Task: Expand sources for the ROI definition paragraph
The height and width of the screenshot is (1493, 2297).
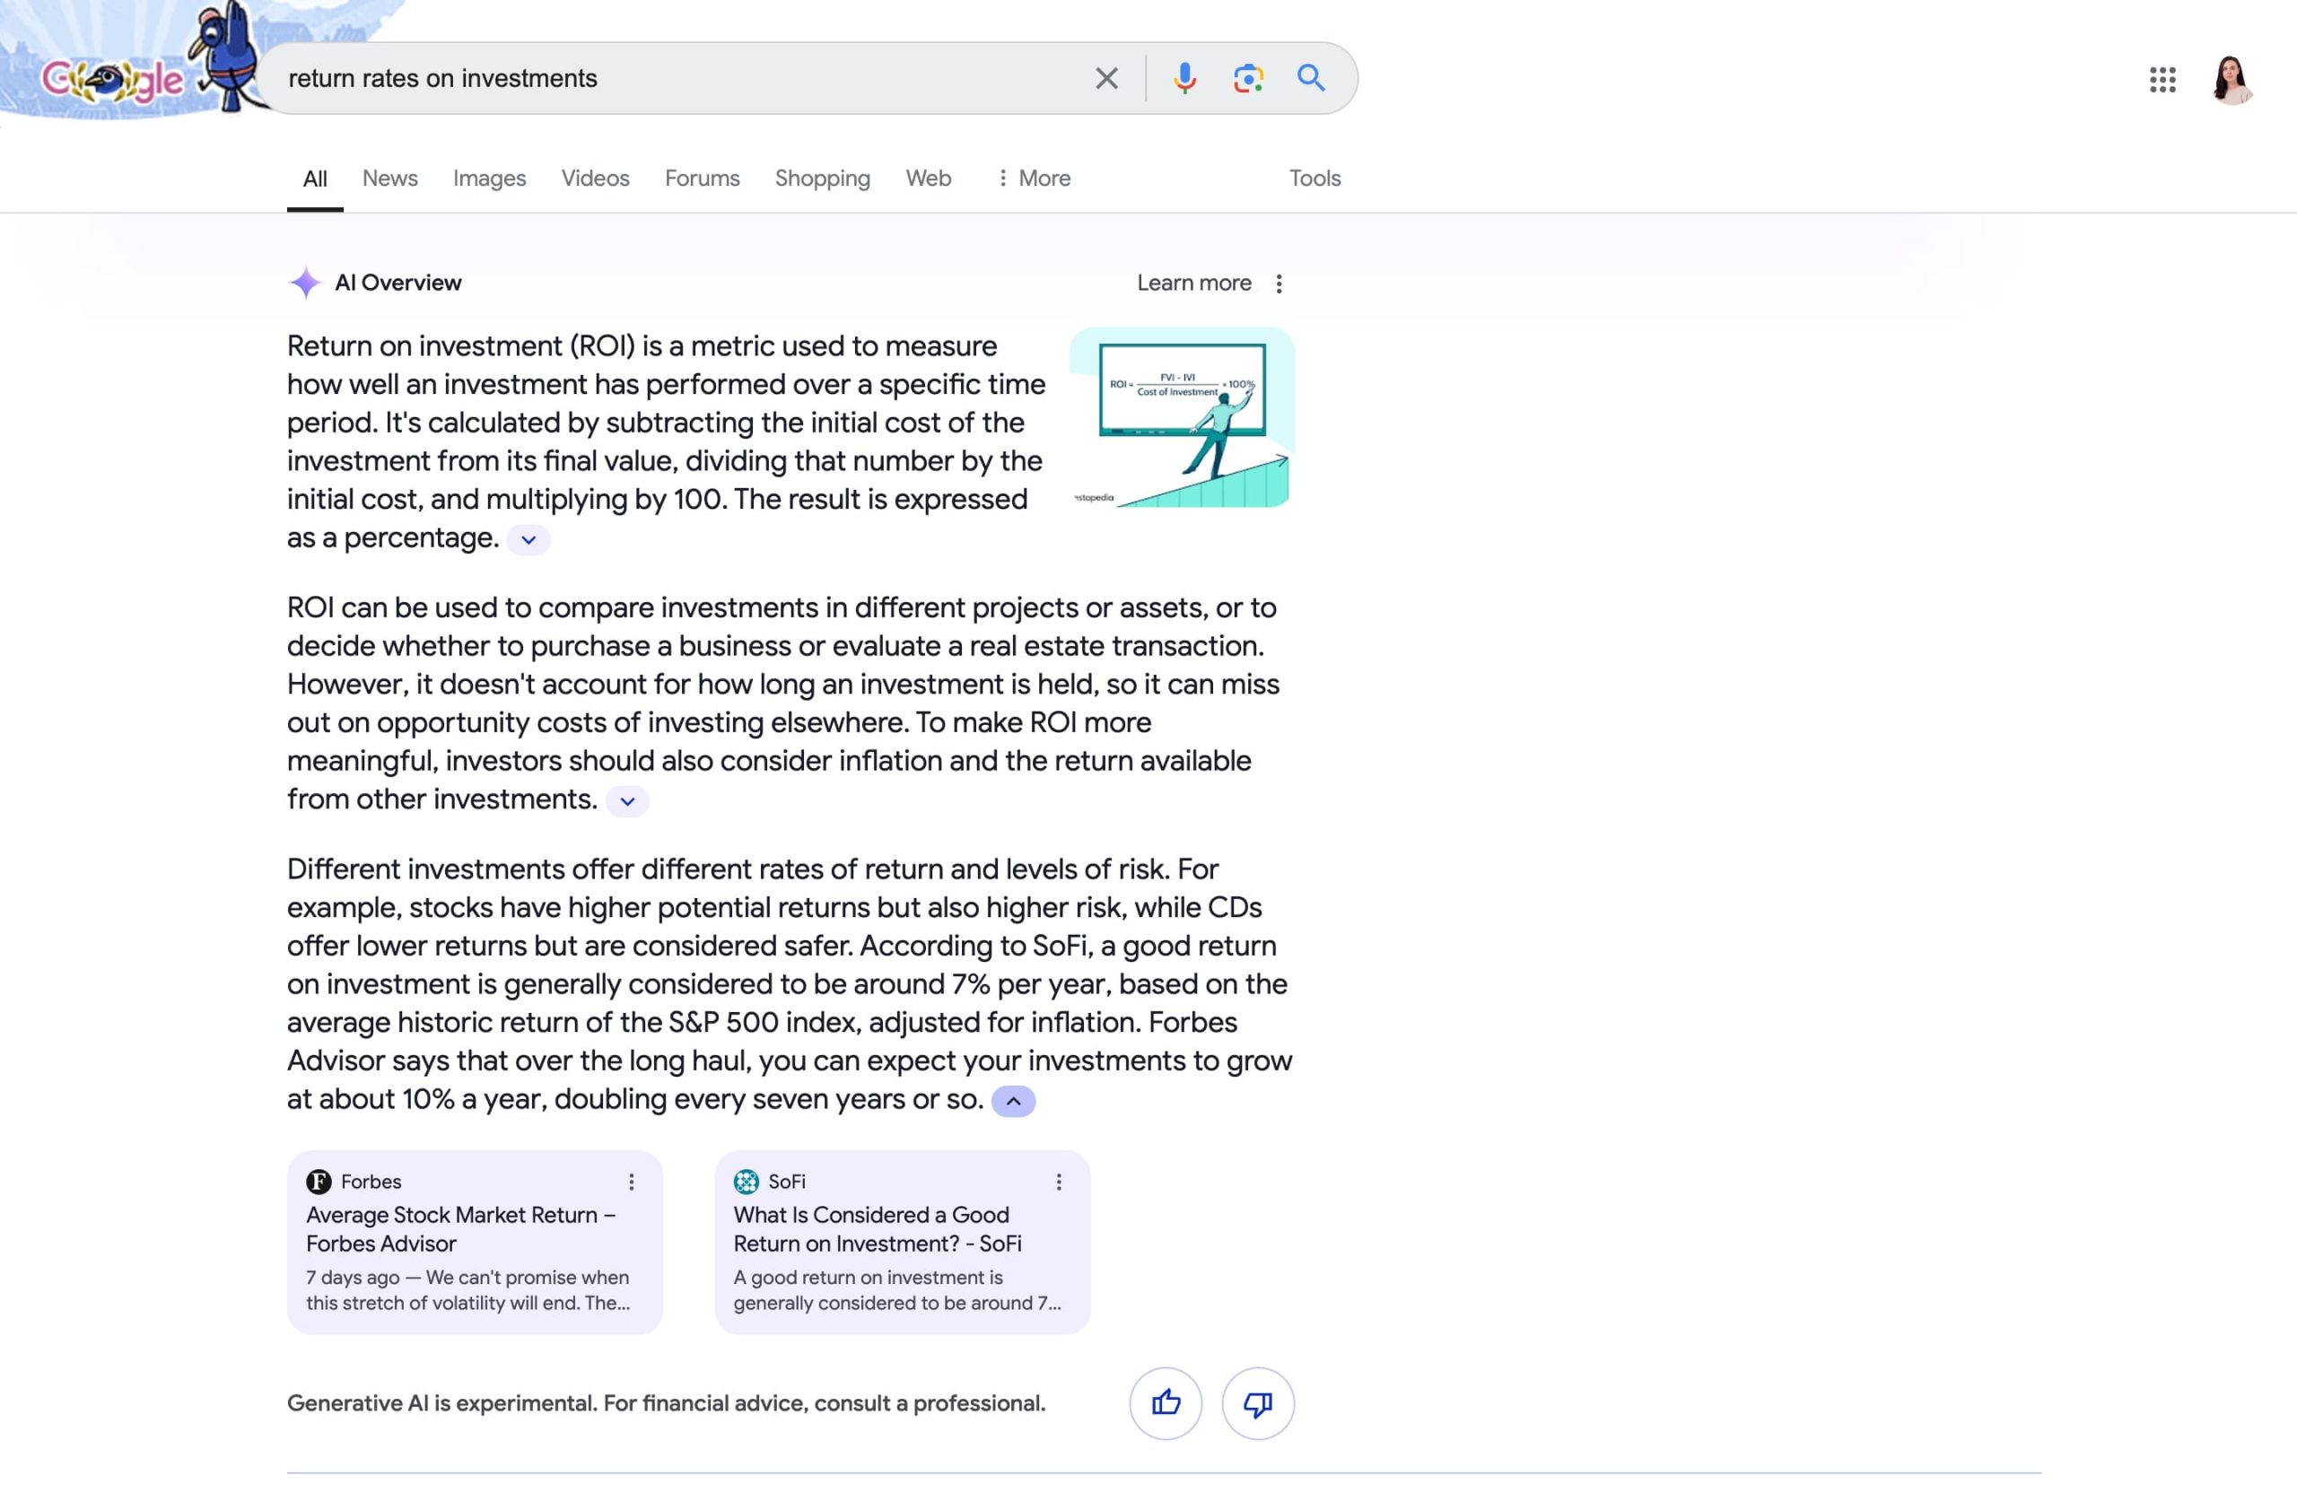Action: tap(528, 539)
